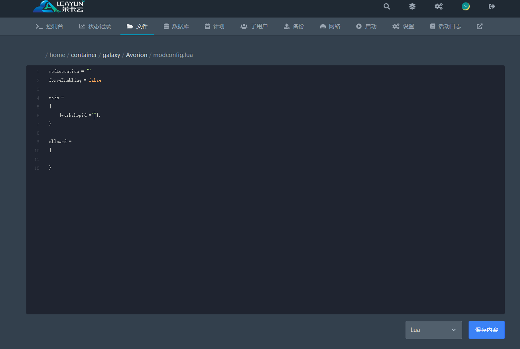The height and width of the screenshot is (349, 520).
Task: Open admin settings gears icon in header
Action: point(438,6)
